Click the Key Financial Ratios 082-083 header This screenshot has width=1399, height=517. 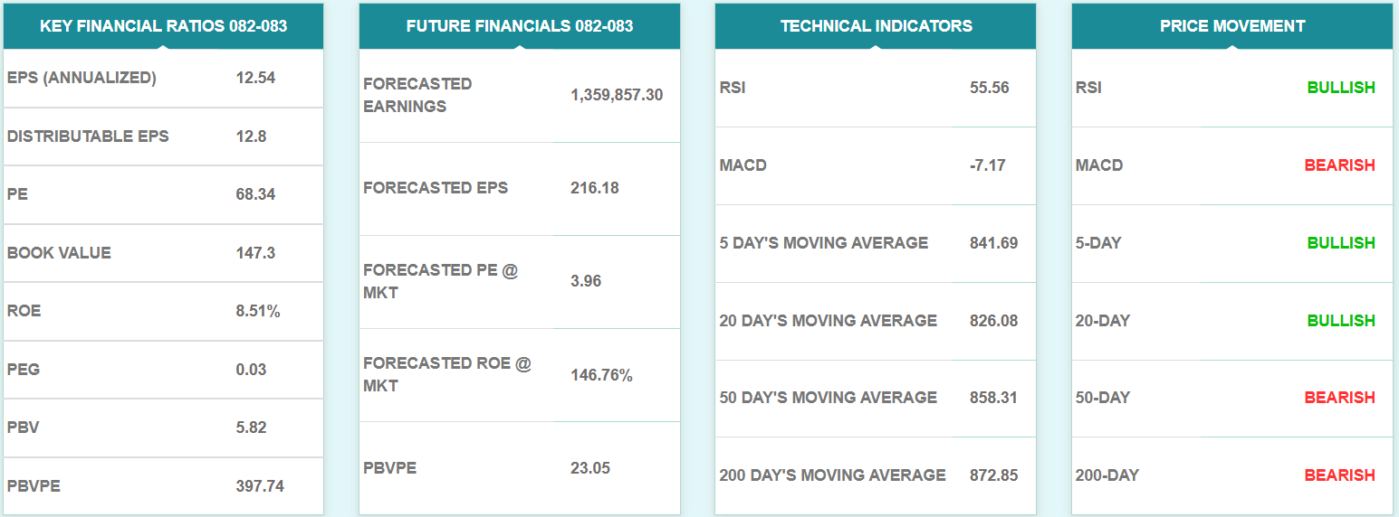[x=163, y=26]
